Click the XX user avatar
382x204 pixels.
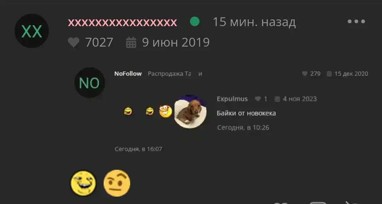(x=32, y=31)
